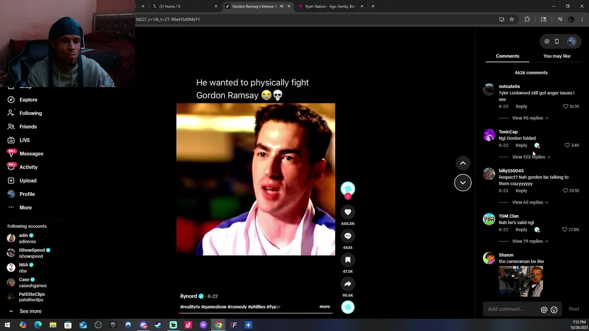The height and width of the screenshot is (331, 589).
Task: Open the More menu in the sidebar
Action: click(x=20, y=208)
